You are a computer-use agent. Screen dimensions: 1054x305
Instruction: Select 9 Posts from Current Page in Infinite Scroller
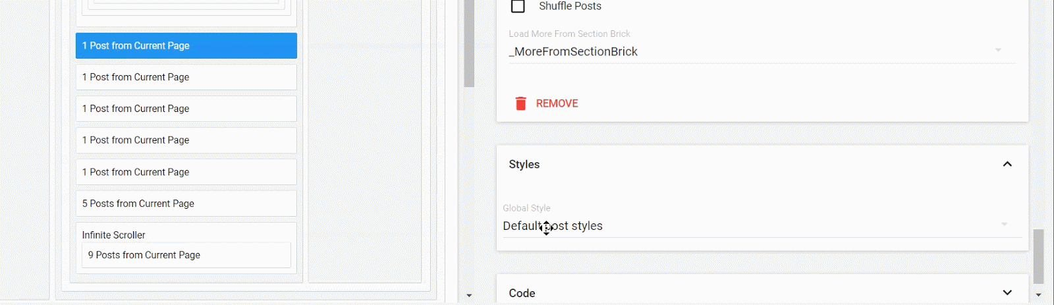point(186,255)
